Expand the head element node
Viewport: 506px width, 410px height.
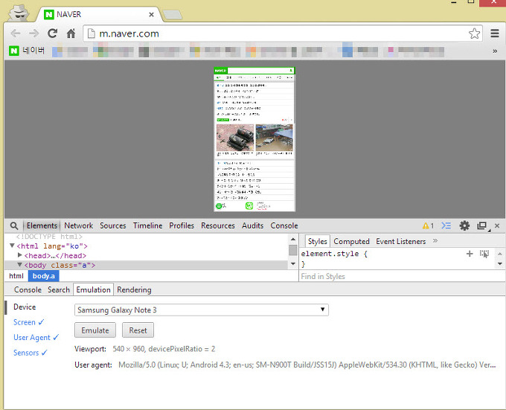[x=21, y=255]
